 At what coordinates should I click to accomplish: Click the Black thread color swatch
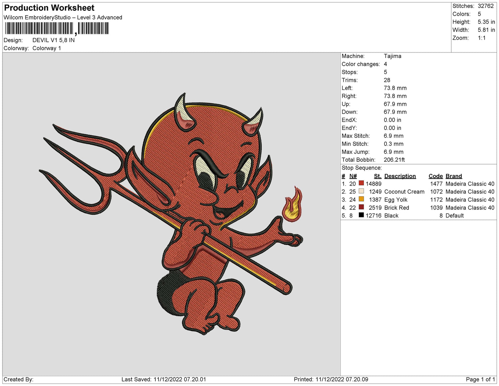pos(361,215)
